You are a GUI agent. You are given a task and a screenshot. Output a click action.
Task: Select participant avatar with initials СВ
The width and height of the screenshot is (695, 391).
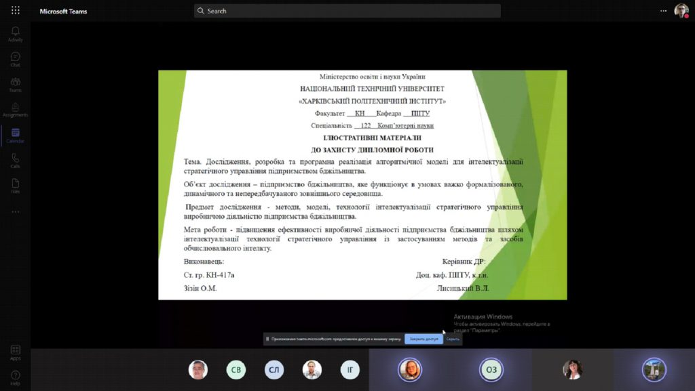pyautogui.click(x=236, y=370)
